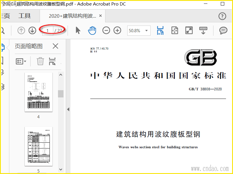Zoom in with the plus button
The width and height of the screenshot is (233, 174).
(117, 30)
